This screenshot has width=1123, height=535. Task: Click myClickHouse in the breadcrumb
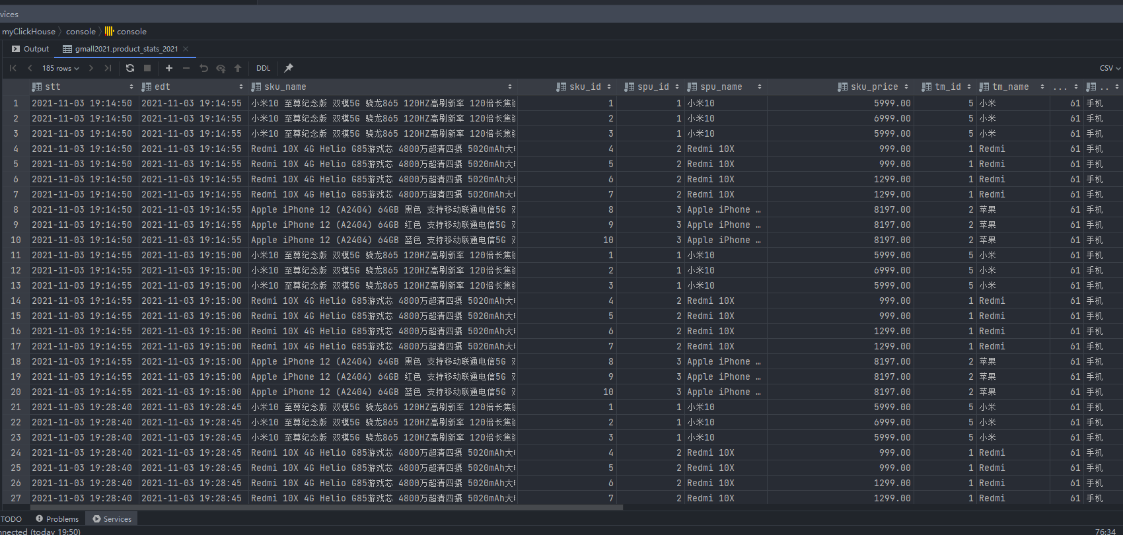pos(28,31)
